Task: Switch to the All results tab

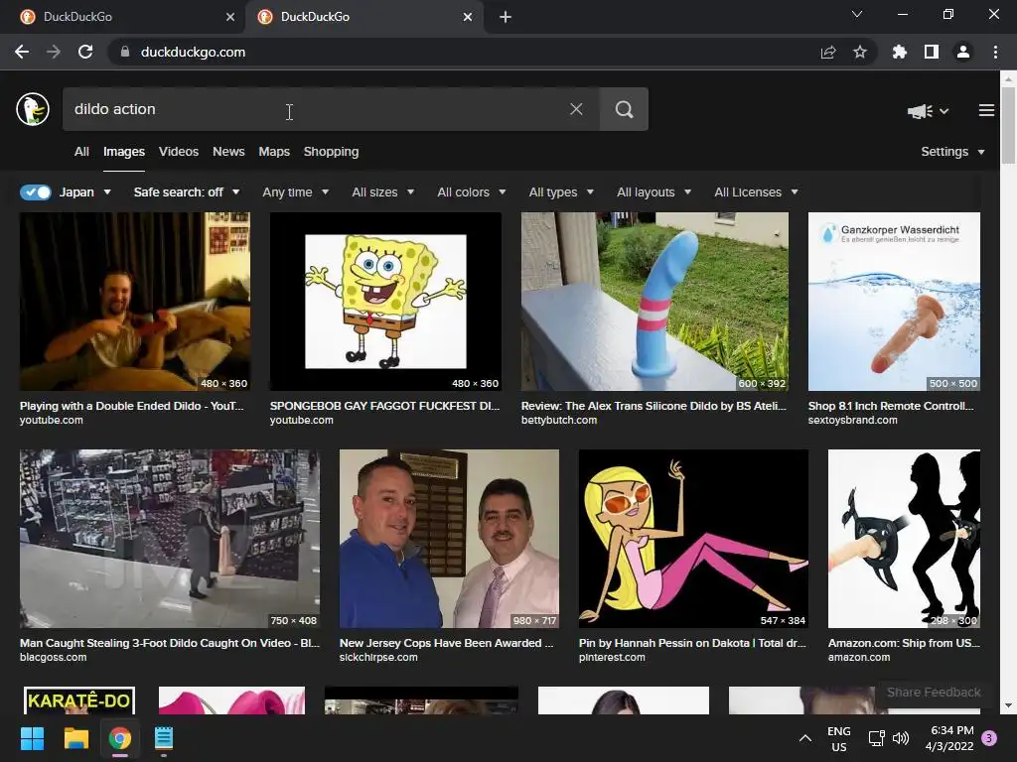Action: (81, 152)
